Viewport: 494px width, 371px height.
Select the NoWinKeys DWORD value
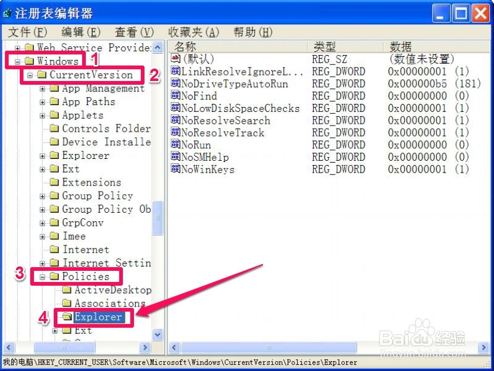click(207, 169)
